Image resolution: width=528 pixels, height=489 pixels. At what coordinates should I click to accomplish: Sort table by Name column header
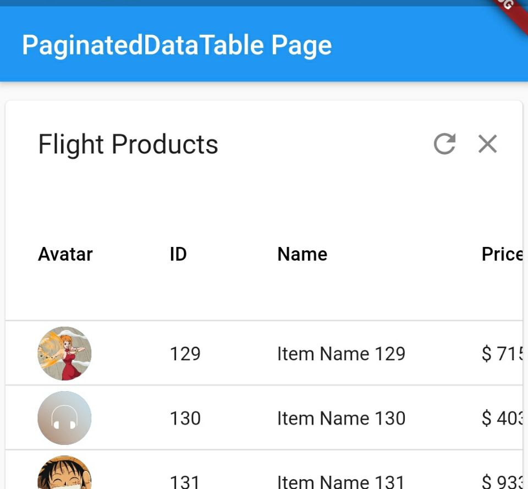(302, 254)
